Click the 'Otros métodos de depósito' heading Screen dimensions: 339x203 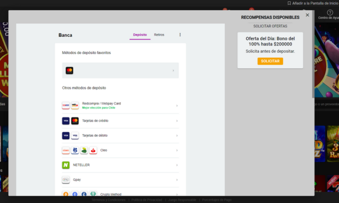pos(84,88)
